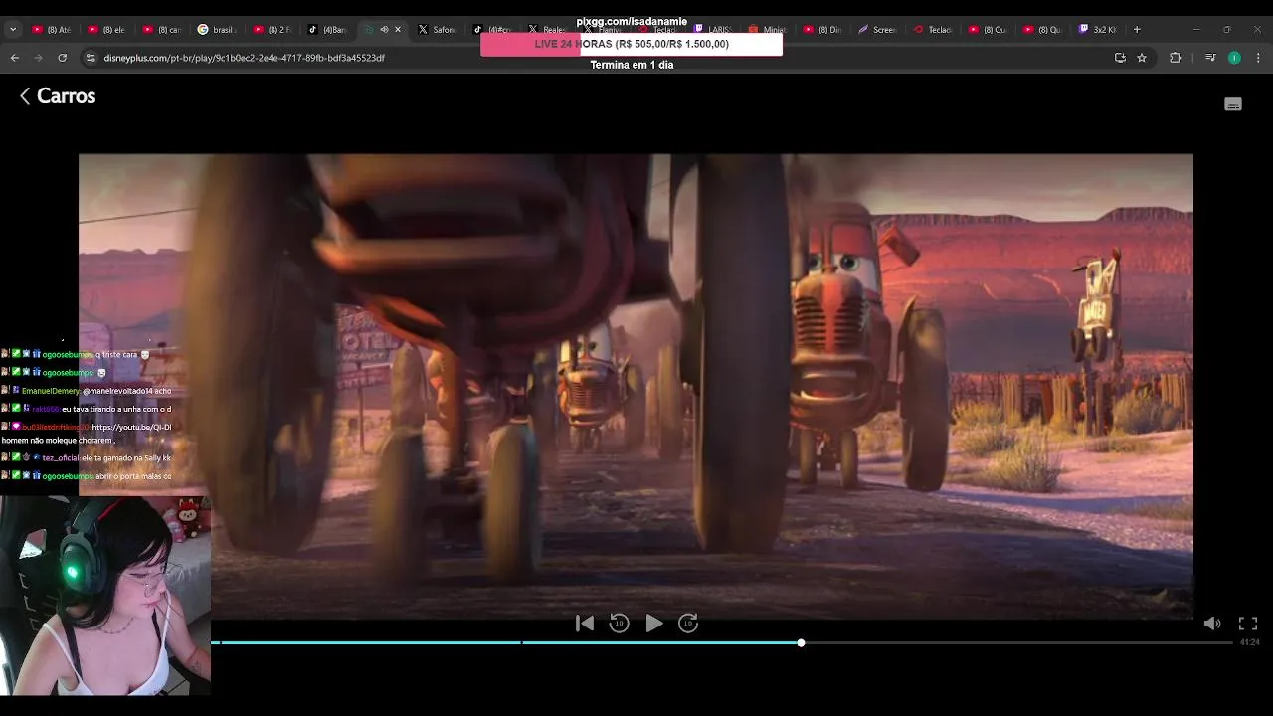Click the Disney+ volume speaker icon
1273x716 pixels.
tap(1212, 624)
